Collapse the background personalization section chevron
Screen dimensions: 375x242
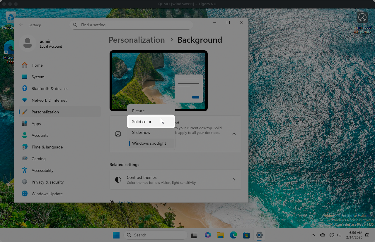click(x=234, y=134)
